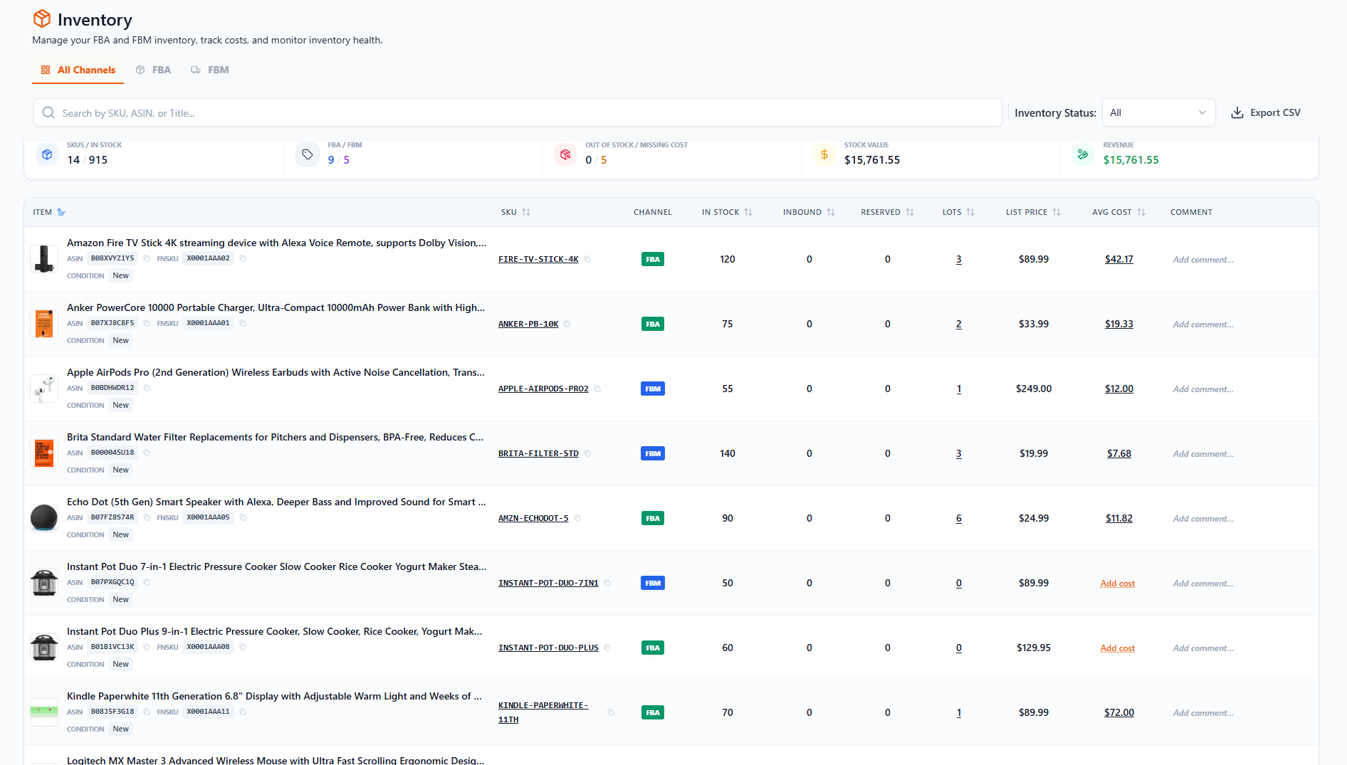Switch to the FBM tab
1347x765 pixels.
coord(210,70)
